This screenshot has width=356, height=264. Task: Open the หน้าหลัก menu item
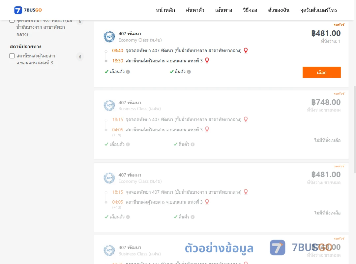165,10
